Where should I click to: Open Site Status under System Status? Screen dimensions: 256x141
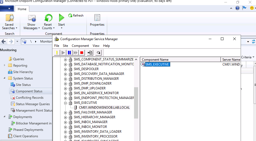23,85
